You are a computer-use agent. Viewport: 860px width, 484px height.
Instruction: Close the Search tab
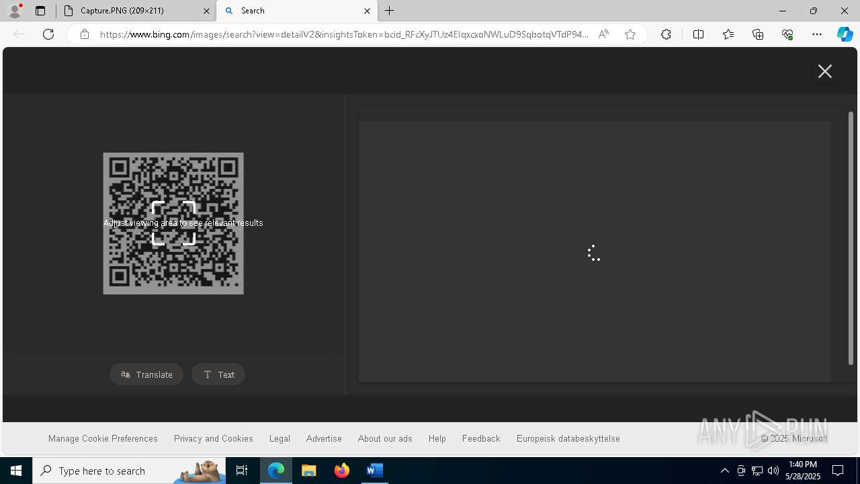[367, 11]
